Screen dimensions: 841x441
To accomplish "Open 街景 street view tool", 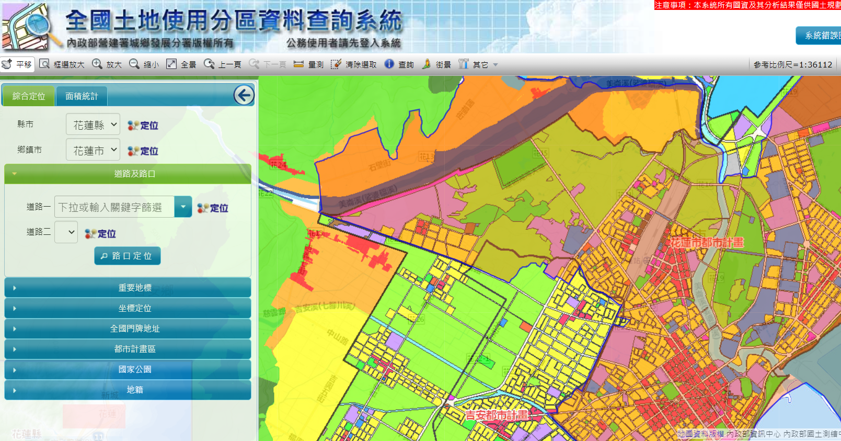I will [436, 64].
